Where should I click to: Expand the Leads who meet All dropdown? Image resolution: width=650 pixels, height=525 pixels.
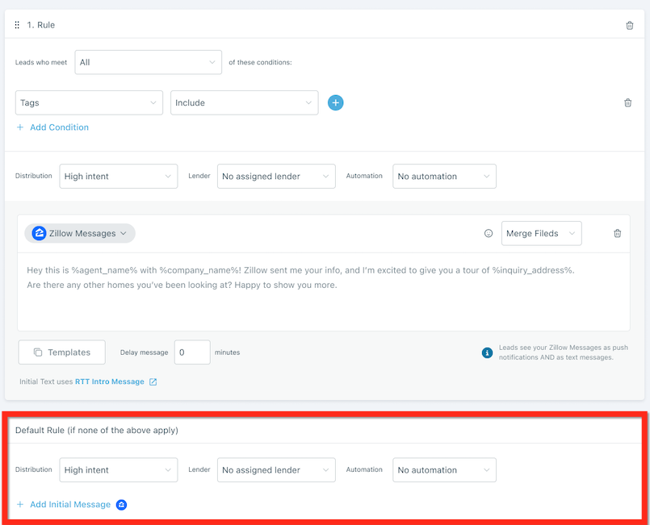[x=148, y=62]
